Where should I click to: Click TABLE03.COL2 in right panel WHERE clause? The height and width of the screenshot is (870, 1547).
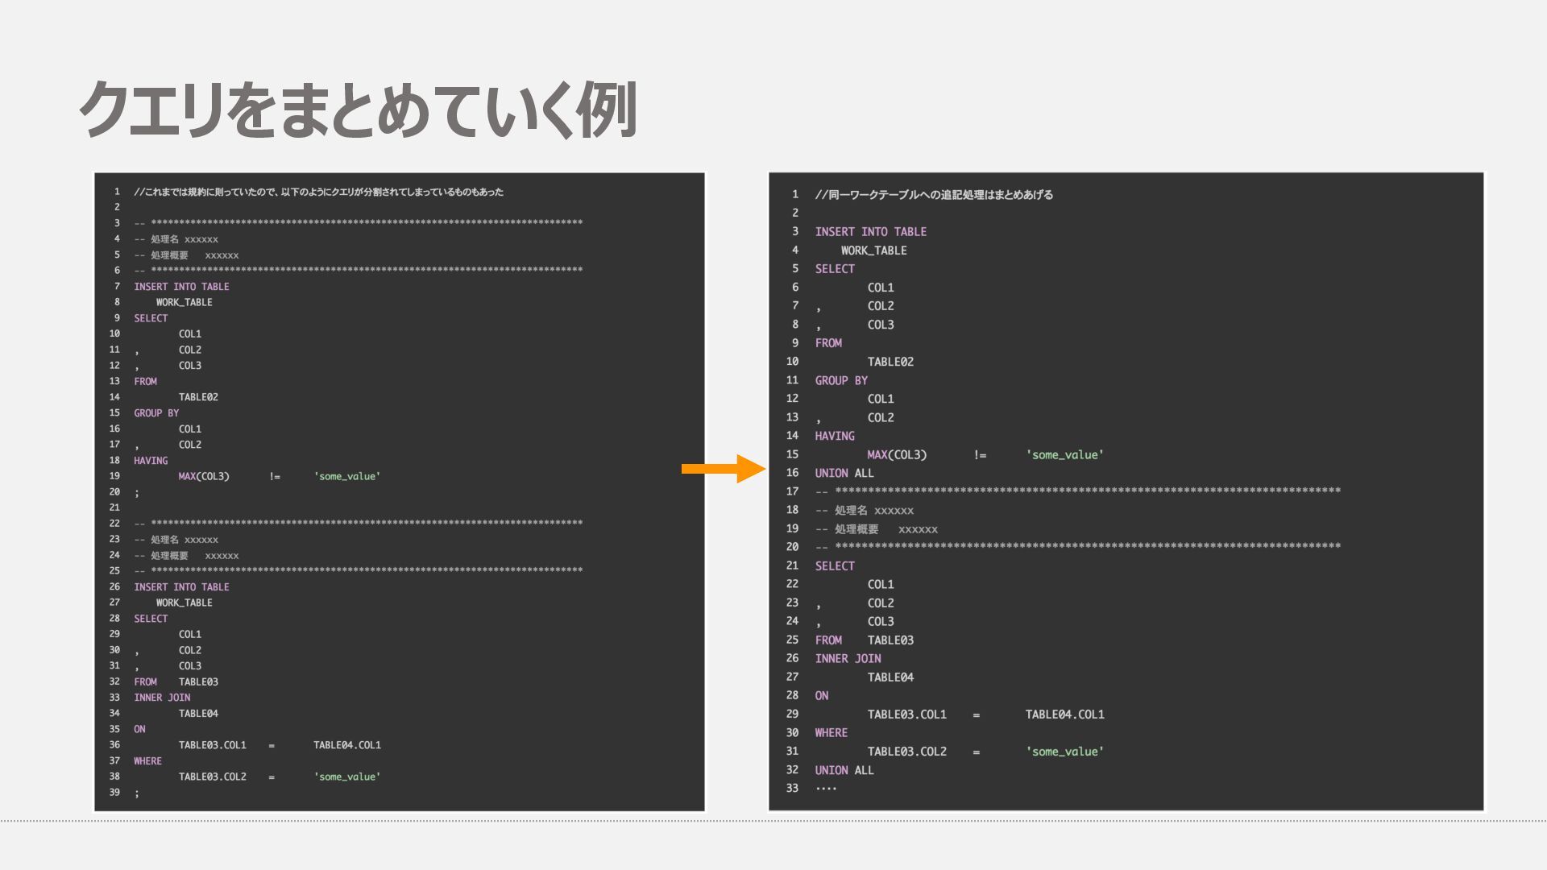click(x=906, y=752)
